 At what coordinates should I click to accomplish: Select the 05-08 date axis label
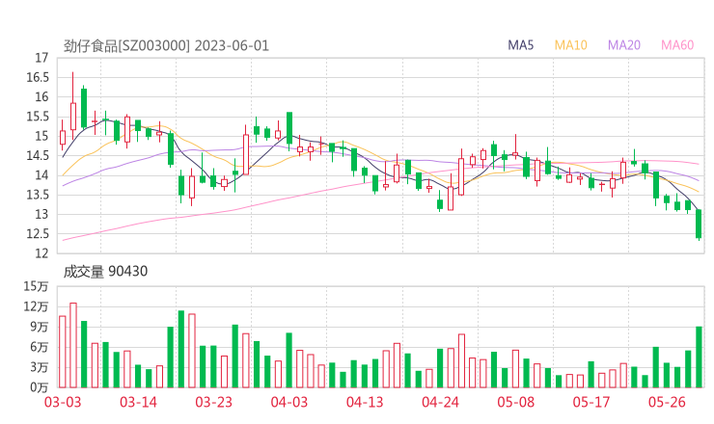[515, 402]
